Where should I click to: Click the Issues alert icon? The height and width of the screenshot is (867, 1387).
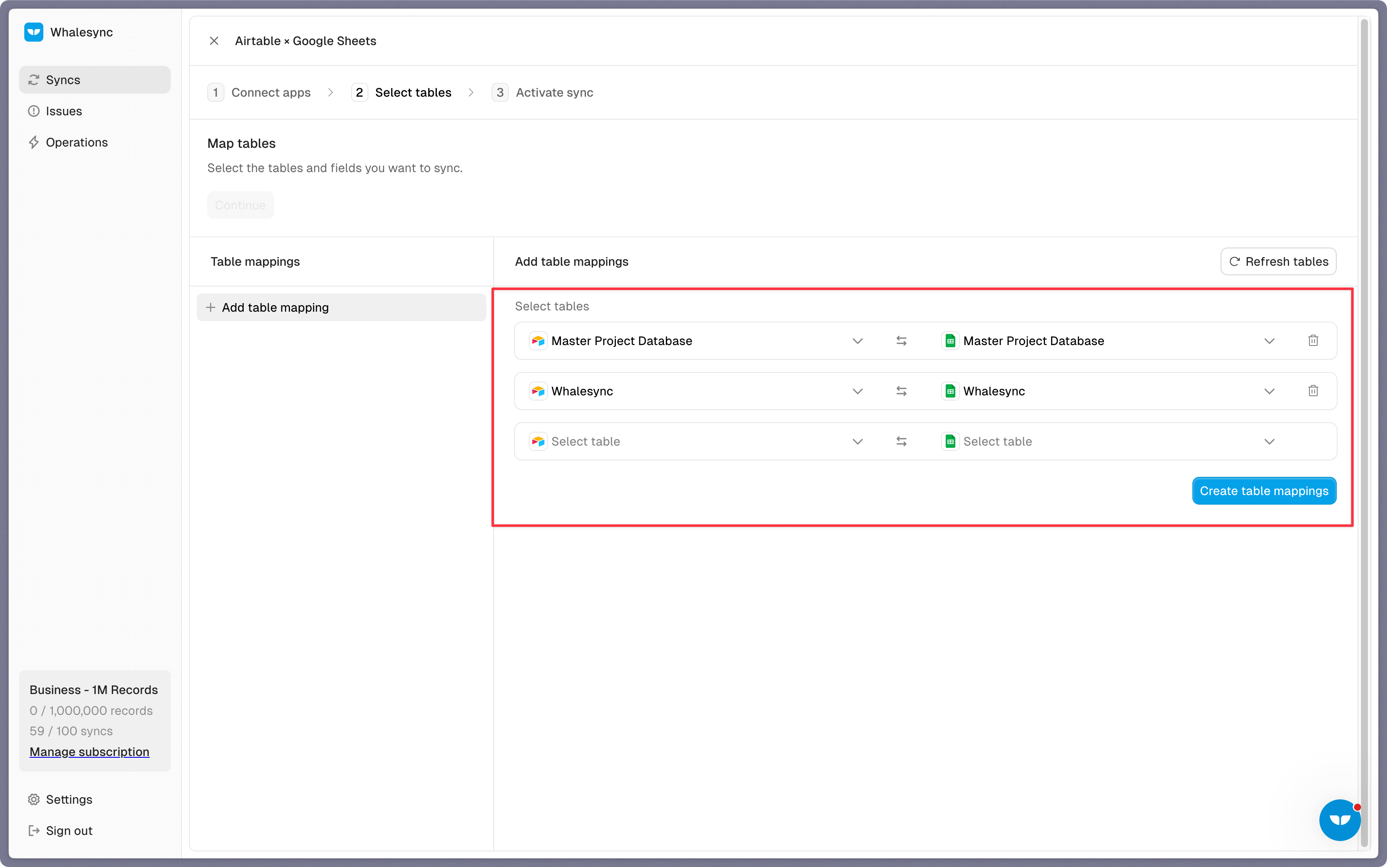(34, 111)
